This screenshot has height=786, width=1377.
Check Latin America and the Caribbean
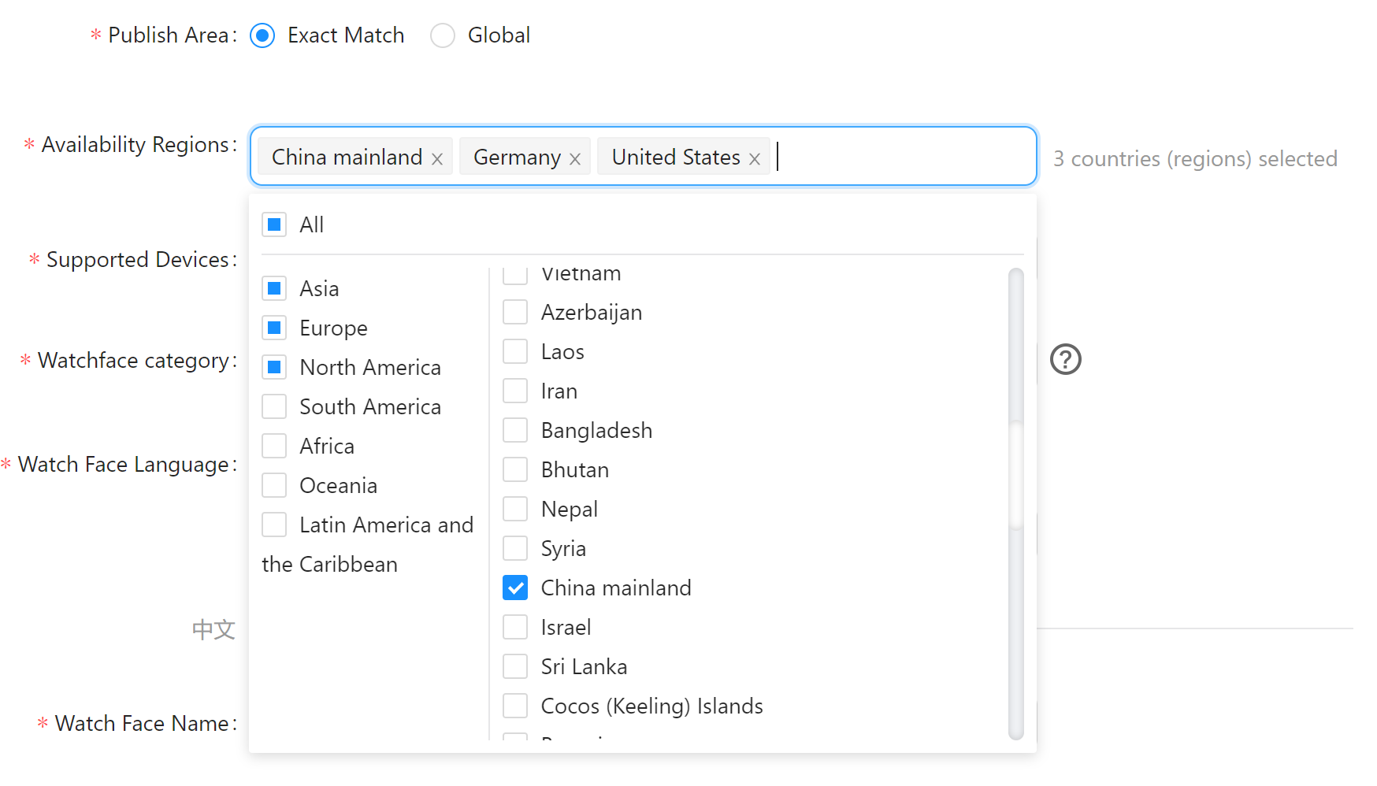pyautogui.click(x=274, y=525)
